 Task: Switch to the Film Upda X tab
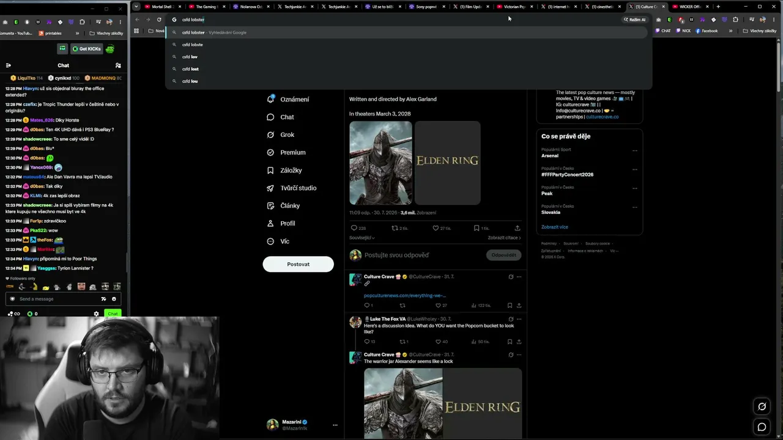(x=470, y=7)
